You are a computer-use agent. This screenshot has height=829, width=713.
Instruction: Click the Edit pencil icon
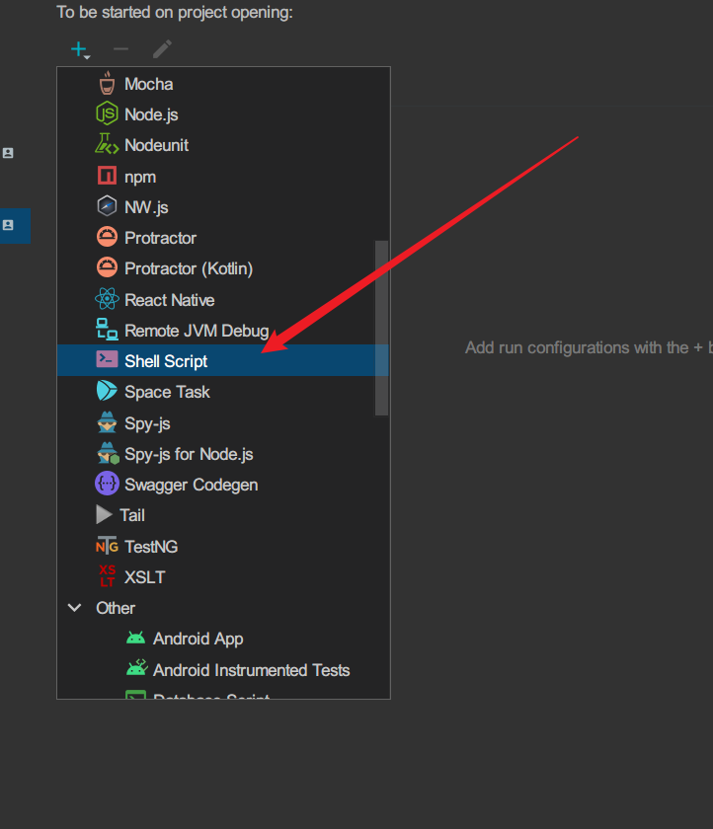162,48
